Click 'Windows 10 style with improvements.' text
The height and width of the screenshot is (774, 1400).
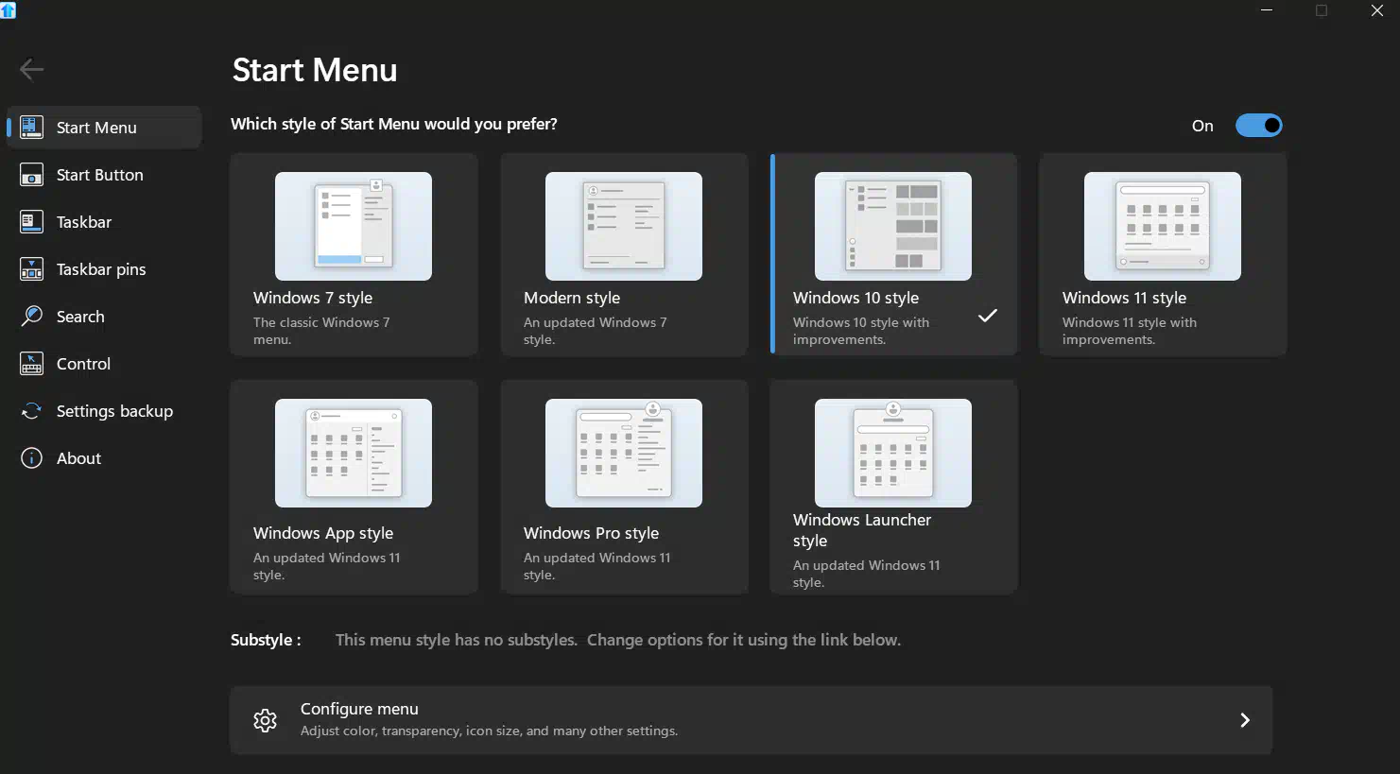861,331
